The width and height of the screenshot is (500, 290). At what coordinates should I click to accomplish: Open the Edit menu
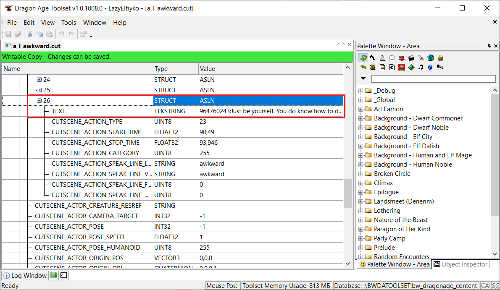click(29, 23)
